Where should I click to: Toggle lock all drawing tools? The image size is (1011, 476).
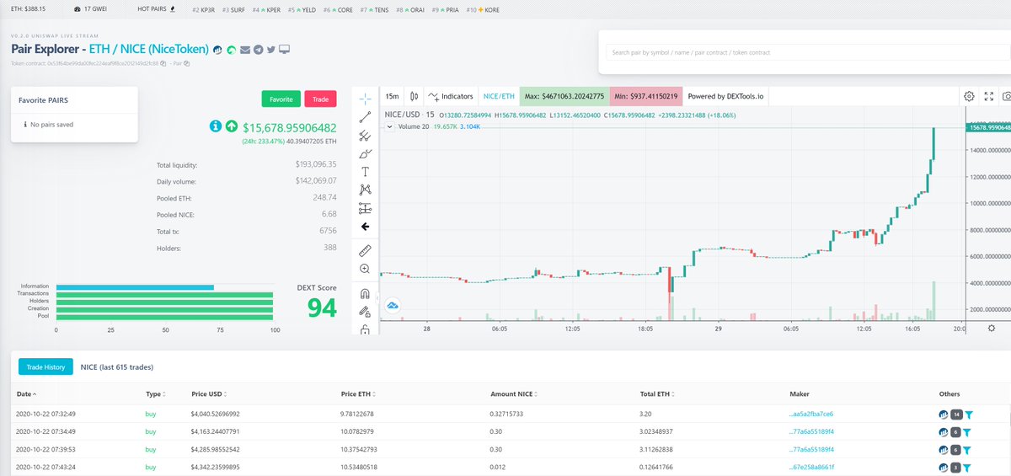pyautogui.click(x=365, y=330)
